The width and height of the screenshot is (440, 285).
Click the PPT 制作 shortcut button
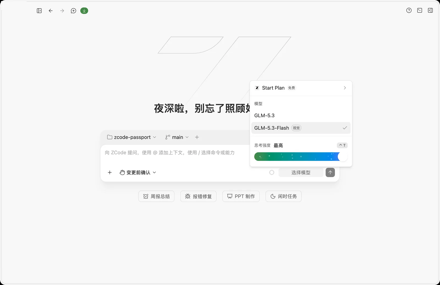(241, 196)
